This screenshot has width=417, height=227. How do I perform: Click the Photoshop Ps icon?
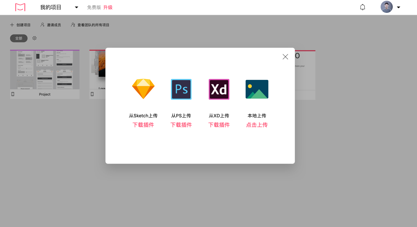coord(181,89)
